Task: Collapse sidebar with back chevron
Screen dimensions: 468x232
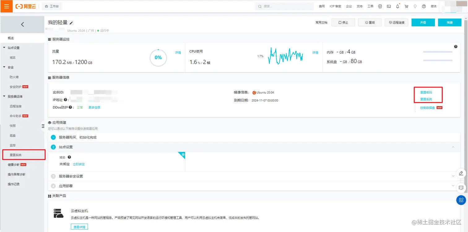Action: 22,24
